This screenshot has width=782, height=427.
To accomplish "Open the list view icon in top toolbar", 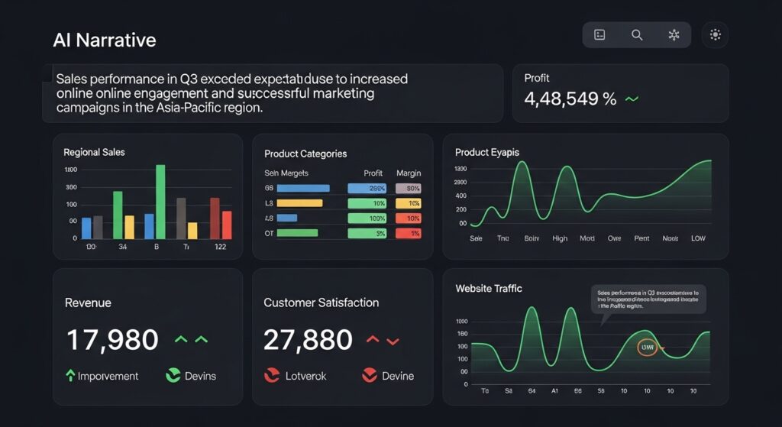I will tap(599, 35).
